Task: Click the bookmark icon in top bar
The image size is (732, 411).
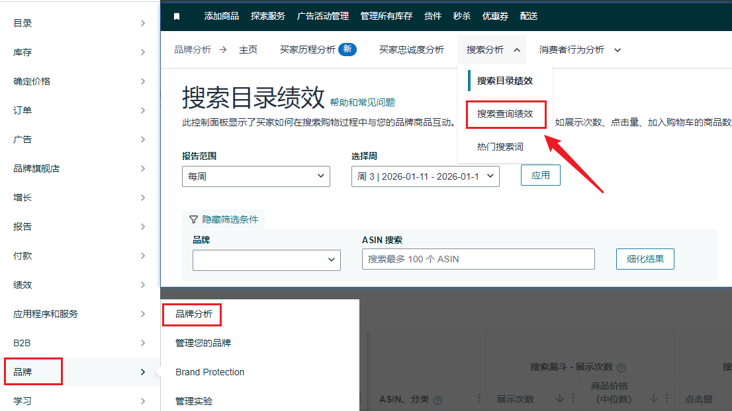Action: (x=177, y=17)
